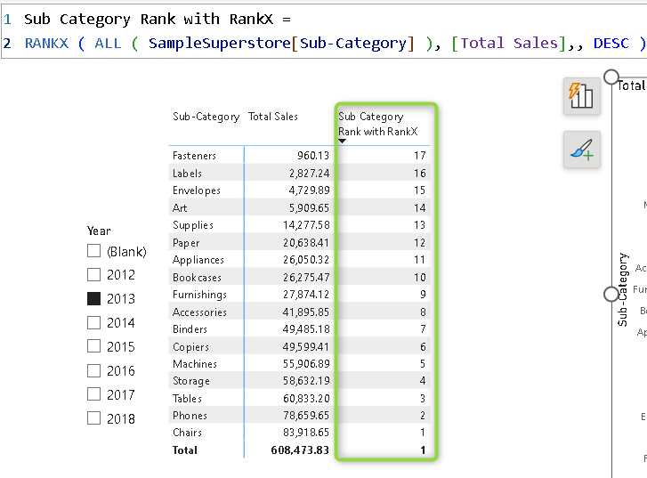Screen dimensions: 647x478
Task: Sort by the Sub-Category column header
Action: pyautogui.click(x=206, y=117)
